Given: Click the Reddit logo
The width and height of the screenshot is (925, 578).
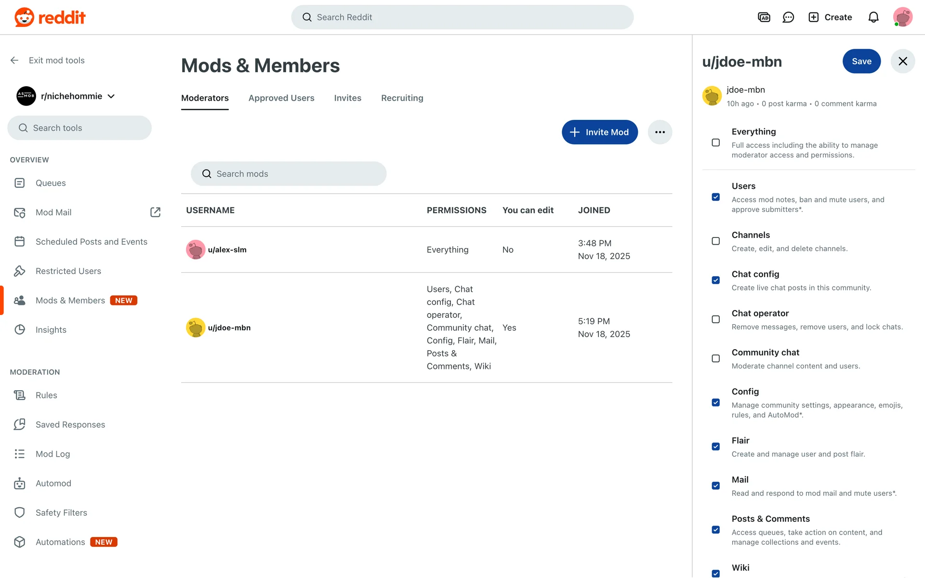Looking at the screenshot, I should tap(50, 17).
